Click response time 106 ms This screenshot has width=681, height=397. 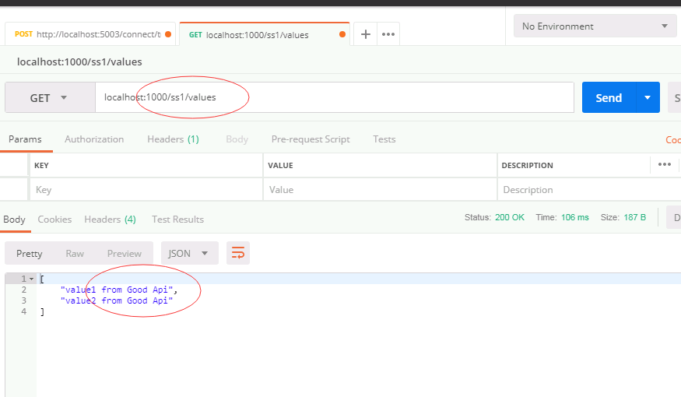coord(575,217)
